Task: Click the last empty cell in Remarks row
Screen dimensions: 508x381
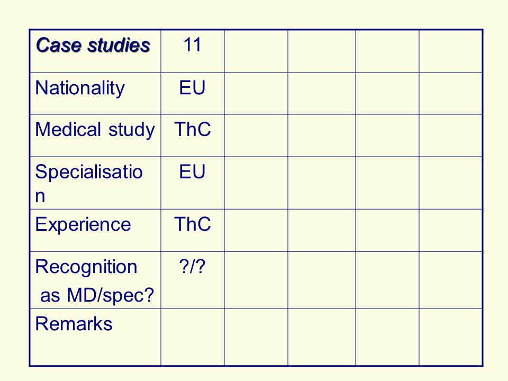Action: [x=451, y=337]
